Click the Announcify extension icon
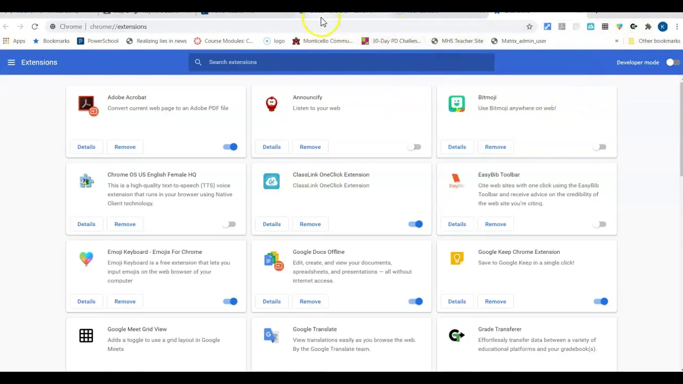Viewport: 683px width, 384px height. click(272, 104)
